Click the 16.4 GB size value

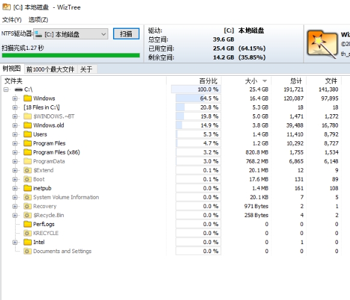(x=259, y=99)
